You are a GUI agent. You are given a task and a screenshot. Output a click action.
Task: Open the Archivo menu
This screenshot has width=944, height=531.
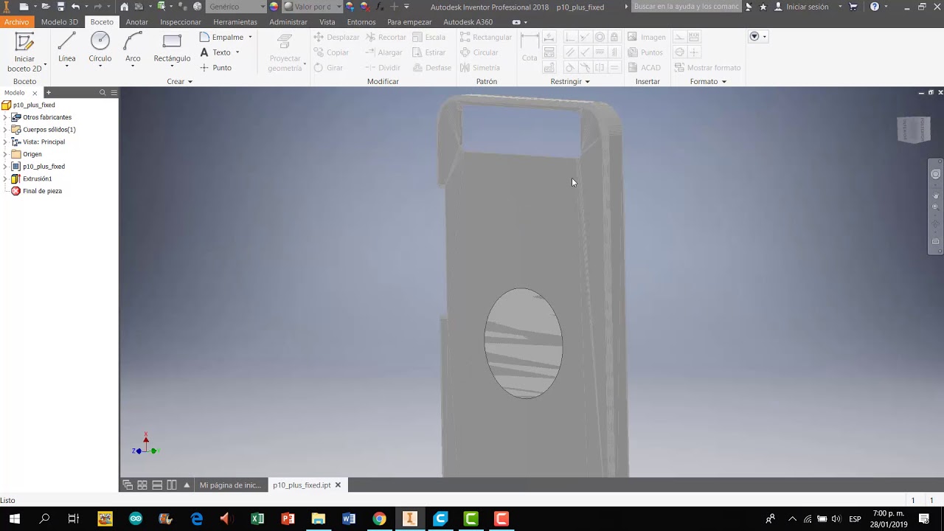pyautogui.click(x=17, y=22)
